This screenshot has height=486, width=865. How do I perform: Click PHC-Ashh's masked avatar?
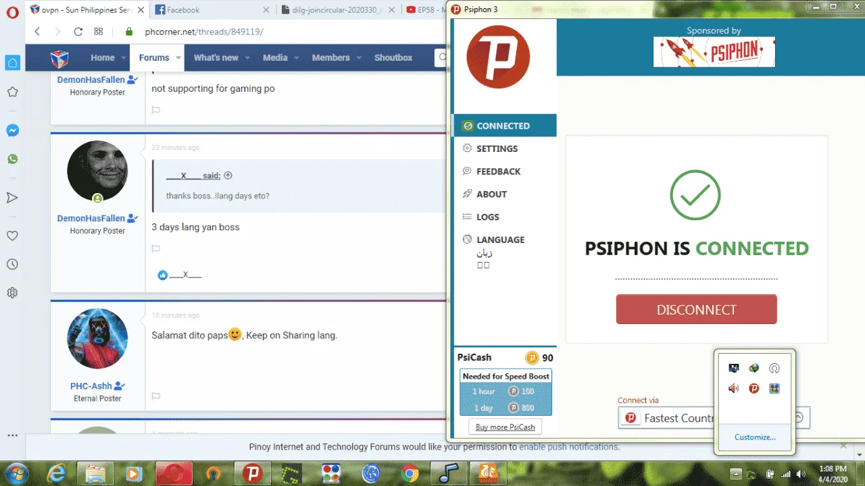(97, 339)
